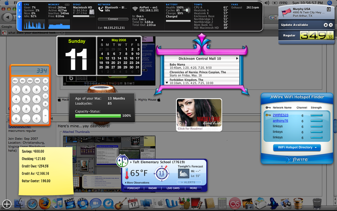The height and width of the screenshot is (211, 337).
Task: Expand More Observations in weather widget
Action: pos(137,182)
